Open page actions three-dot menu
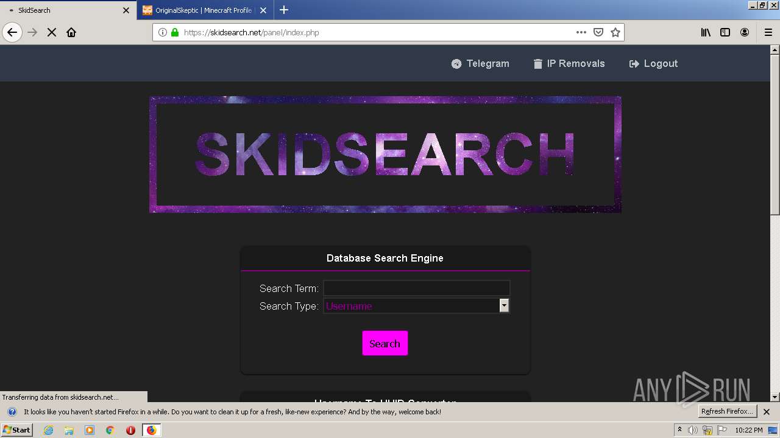Screen dimensions: 780x438 pyautogui.click(x=581, y=32)
